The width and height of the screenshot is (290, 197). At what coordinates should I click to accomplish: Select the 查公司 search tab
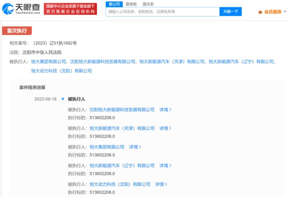point(114,4)
